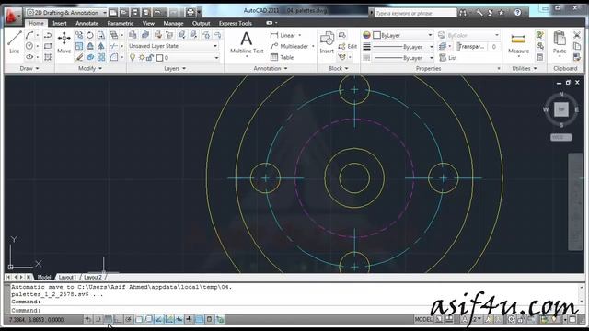Viewport: 589px width, 331px height.
Task: Click the Plot printer icon in quick access
Action: click(191, 12)
